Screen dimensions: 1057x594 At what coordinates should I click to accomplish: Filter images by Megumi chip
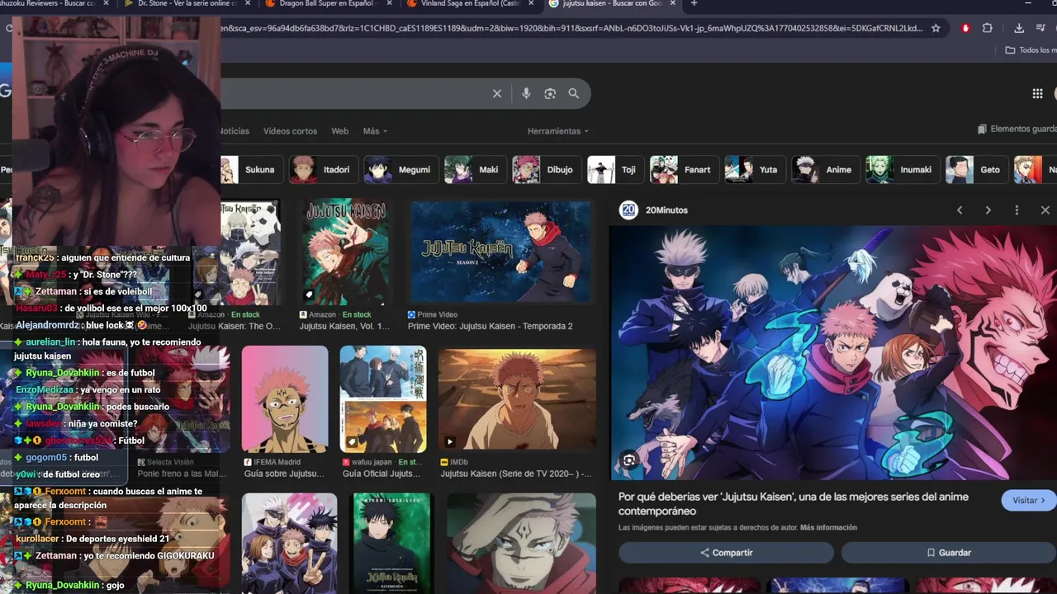pyautogui.click(x=401, y=170)
